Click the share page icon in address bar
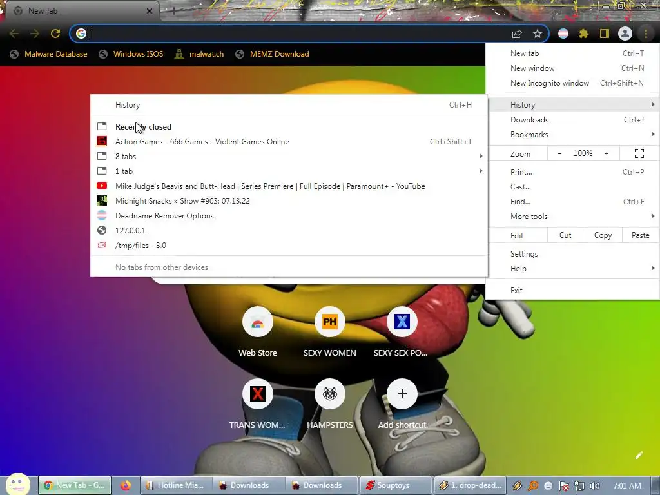 517,34
